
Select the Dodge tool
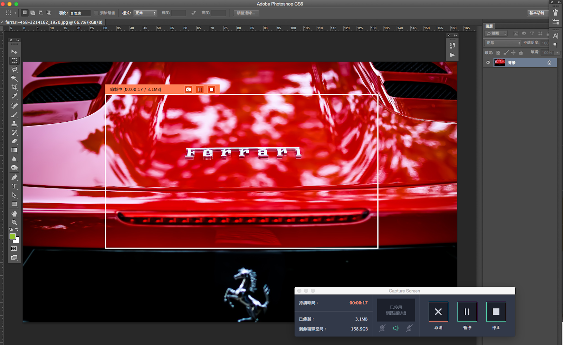(x=14, y=168)
